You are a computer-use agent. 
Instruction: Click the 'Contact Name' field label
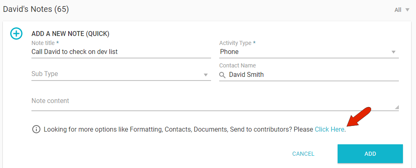tap(237, 65)
